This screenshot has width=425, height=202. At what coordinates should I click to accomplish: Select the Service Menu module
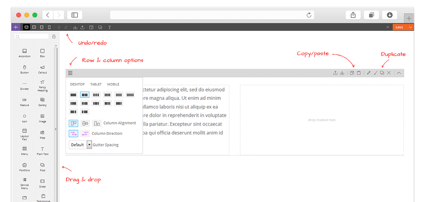[24, 183]
